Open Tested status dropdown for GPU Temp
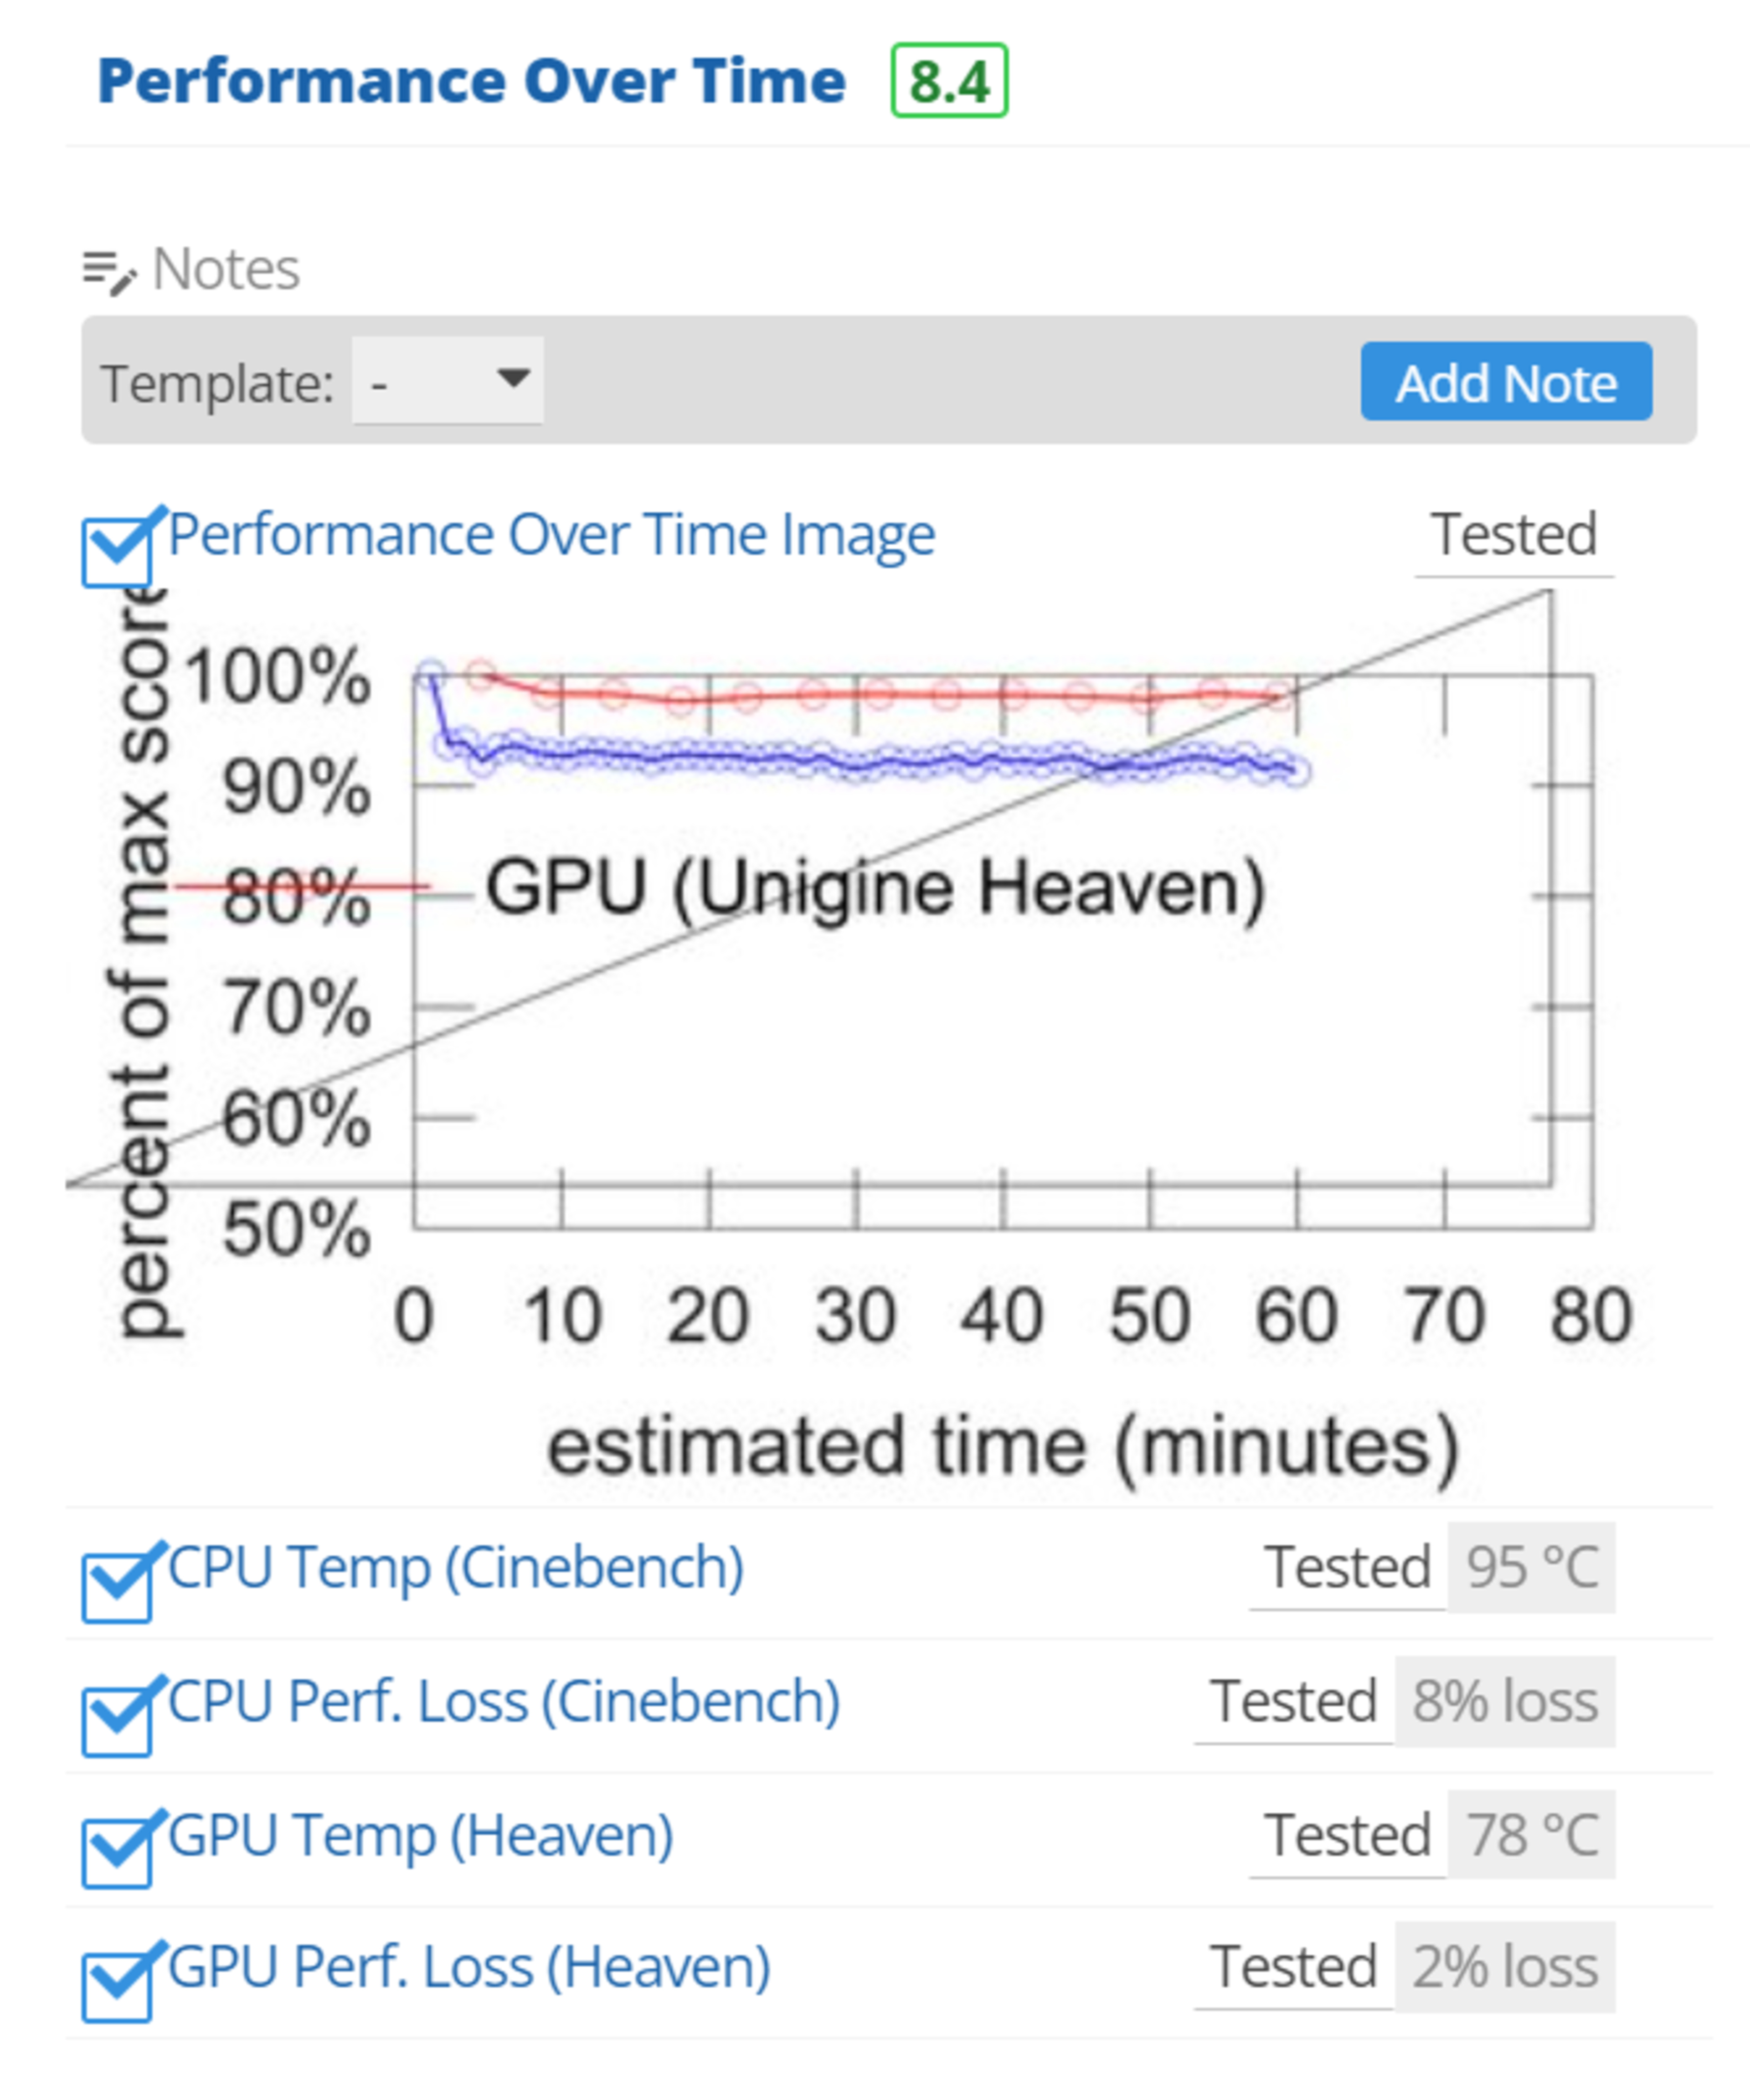This screenshot has width=1750, height=2100. (1347, 1835)
